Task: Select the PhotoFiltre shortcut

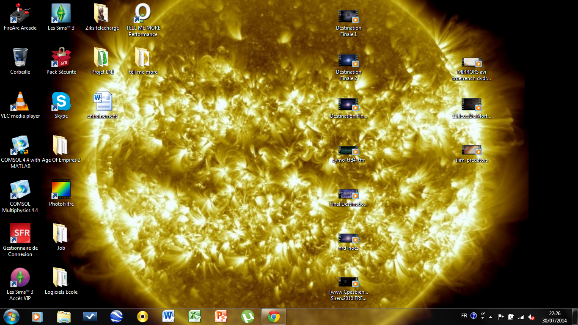Action: (x=61, y=193)
